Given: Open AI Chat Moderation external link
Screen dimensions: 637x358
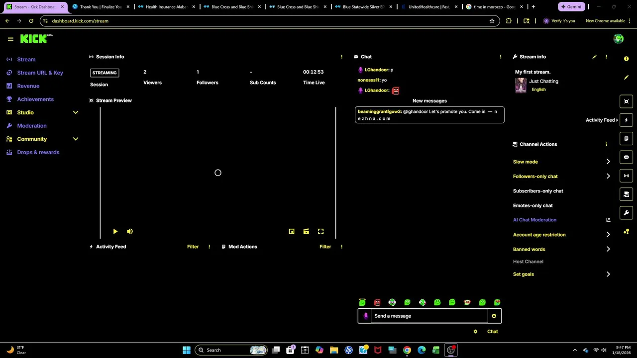Looking at the screenshot, I should tap(608, 220).
